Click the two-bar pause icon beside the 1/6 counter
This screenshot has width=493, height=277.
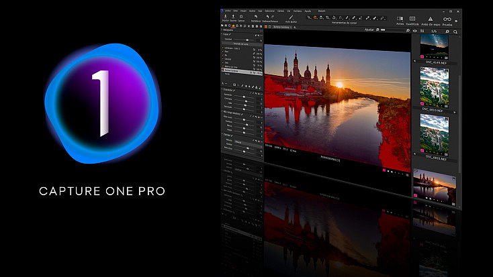tap(422, 31)
